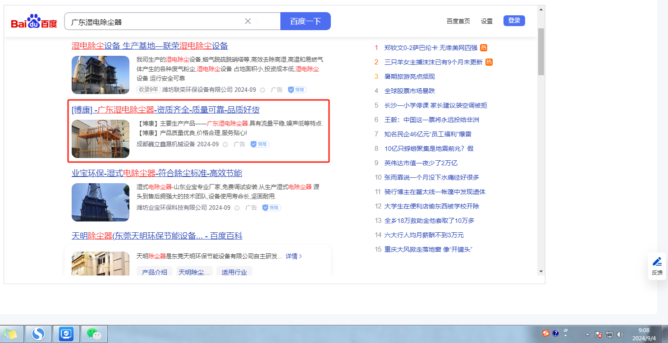Open hot search 10亿只蜉蝣聚集是地震前兆
The height and width of the screenshot is (343, 668).
[x=429, y=149]
